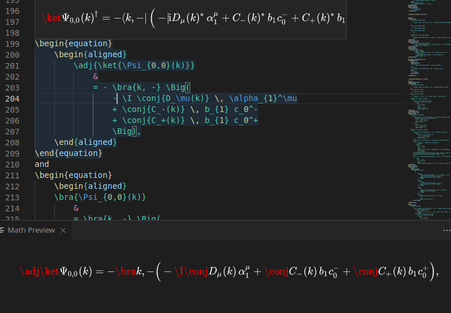Click line number 204 in the gutter

[x=12, y=99]
